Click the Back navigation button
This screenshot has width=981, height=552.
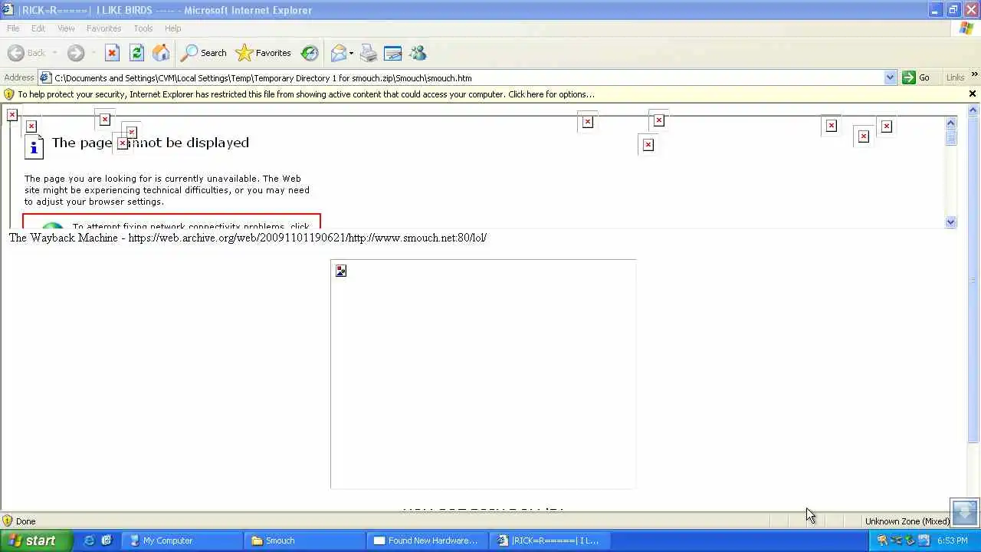click(x=27, y=53)
